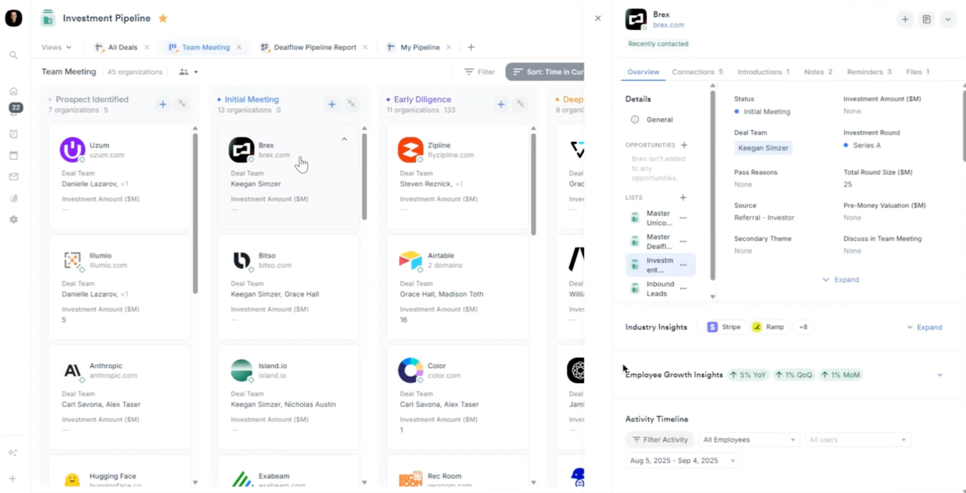
Task: Click the note icon in Brex header
Action: pos(926,19)
